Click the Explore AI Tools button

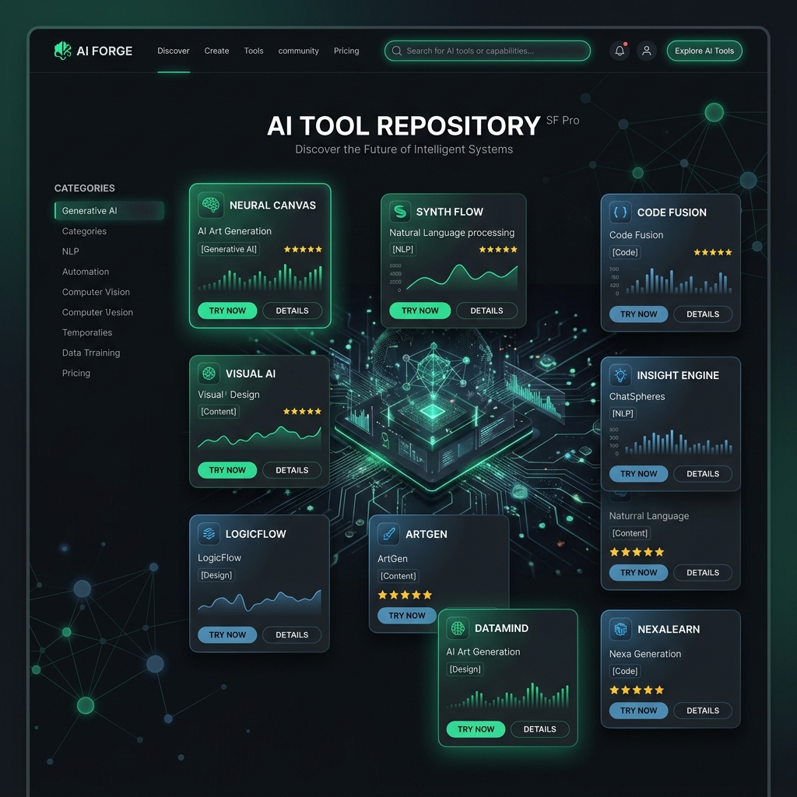(x=704, y=51)
